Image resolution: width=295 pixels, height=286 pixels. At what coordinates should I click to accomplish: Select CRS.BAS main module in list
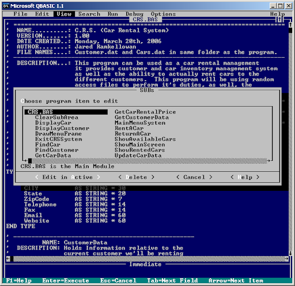[66, 112]
